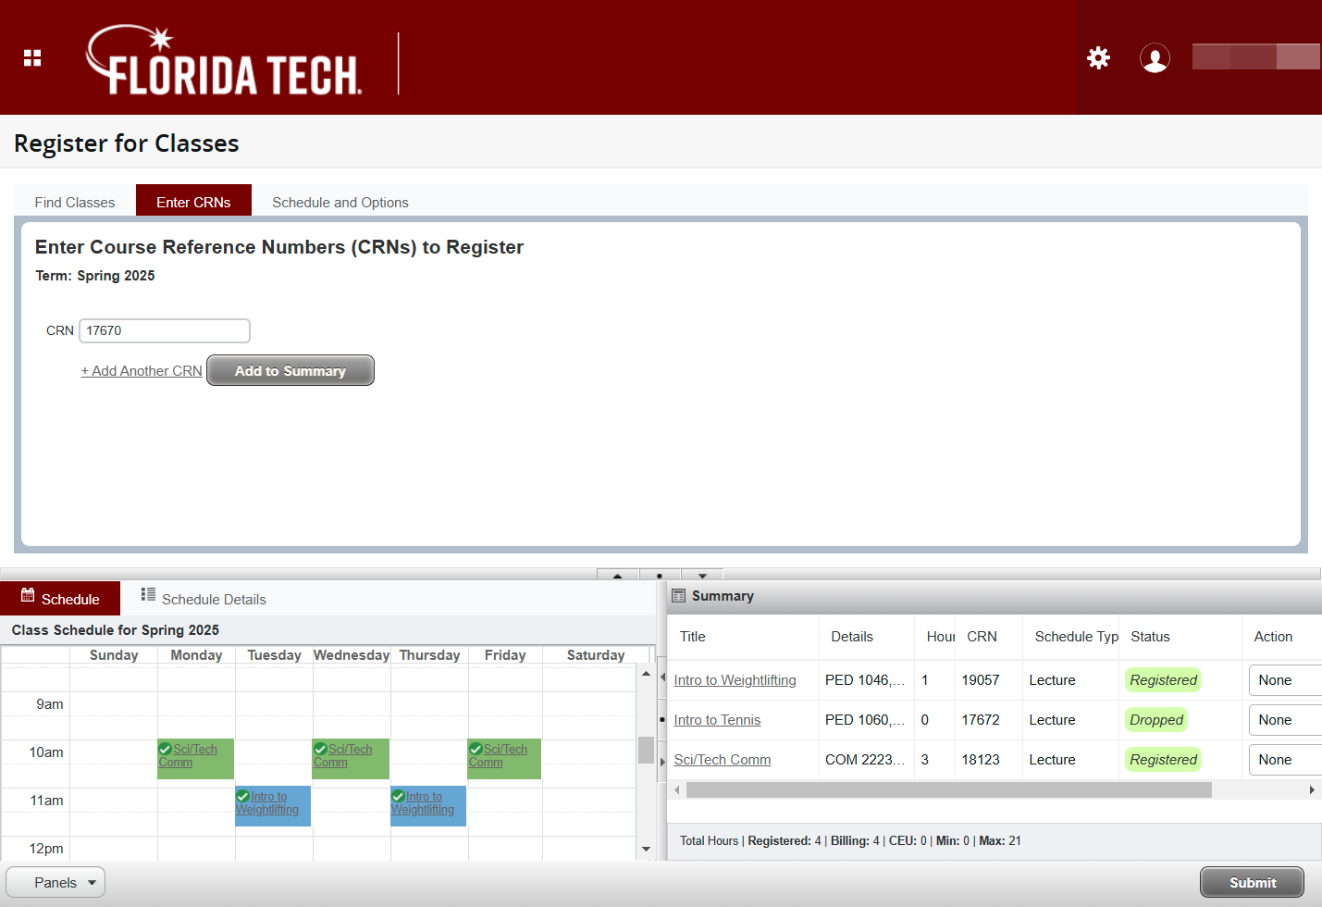Image resolution: width=1322 pixels, height=907 pixels.
Task: Click the schedule vertical scrollbar thumb
Action: click(x=646, y=750)
